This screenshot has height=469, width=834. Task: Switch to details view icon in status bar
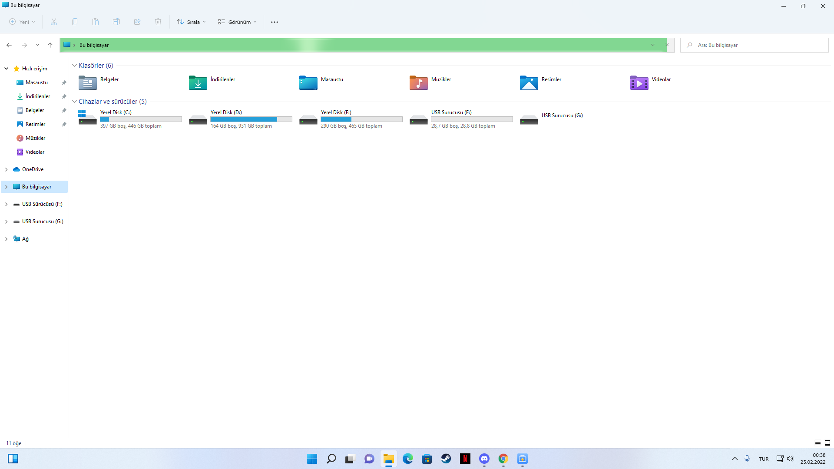(817, 443)
